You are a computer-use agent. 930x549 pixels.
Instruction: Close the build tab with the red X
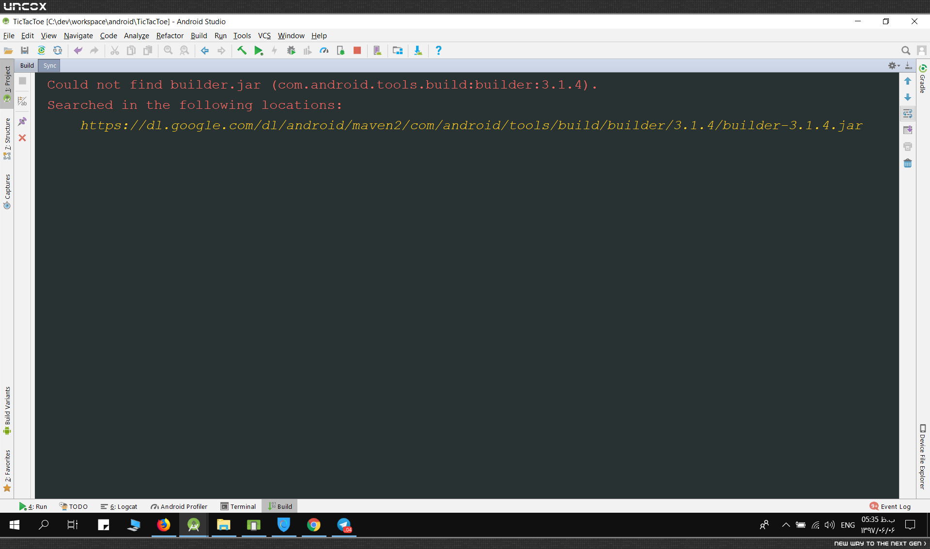(22, 138)
